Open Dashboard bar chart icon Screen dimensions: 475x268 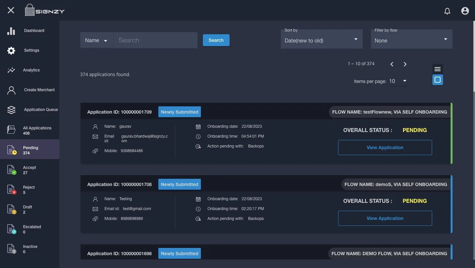(11, 31)
